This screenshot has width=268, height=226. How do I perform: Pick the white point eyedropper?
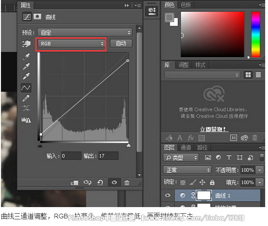coord(26,76)
